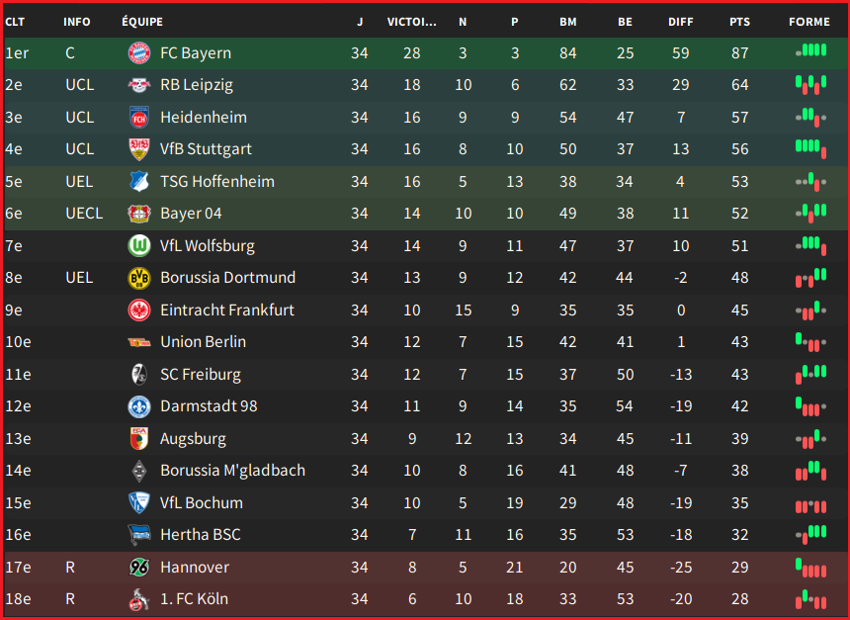Click the VfL Wolfsburg logo

pos(138,245)
